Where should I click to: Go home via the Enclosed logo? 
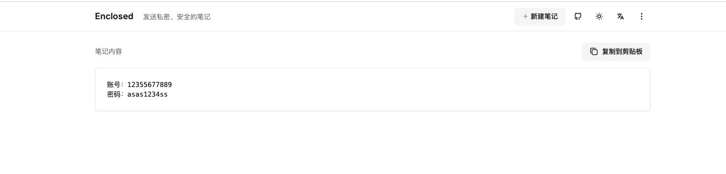tap(114, 16)
